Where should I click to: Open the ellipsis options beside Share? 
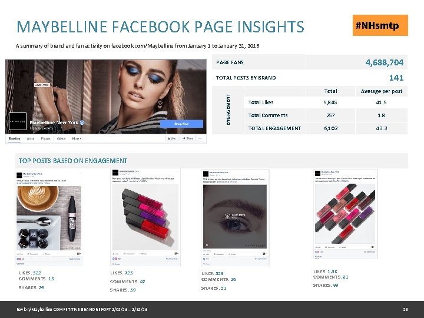pyautogui.click(x=200, y=138)
